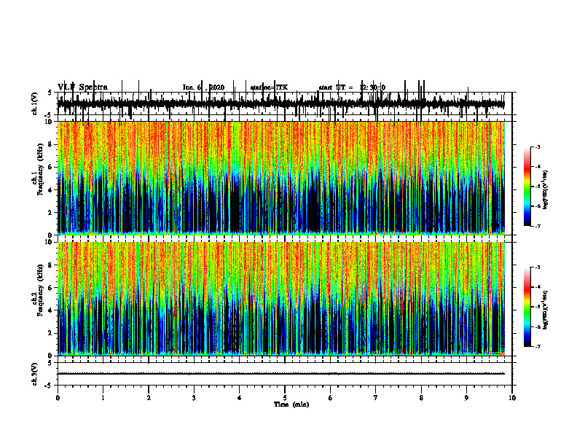Click the "ch.1(V)" waveform axis label
The image size is (577, 446).
[35, 103]
